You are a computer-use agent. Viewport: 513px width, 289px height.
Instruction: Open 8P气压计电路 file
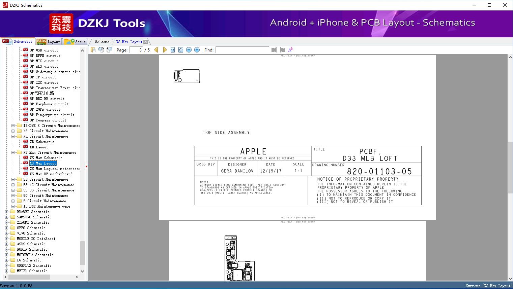coord(42,93)
